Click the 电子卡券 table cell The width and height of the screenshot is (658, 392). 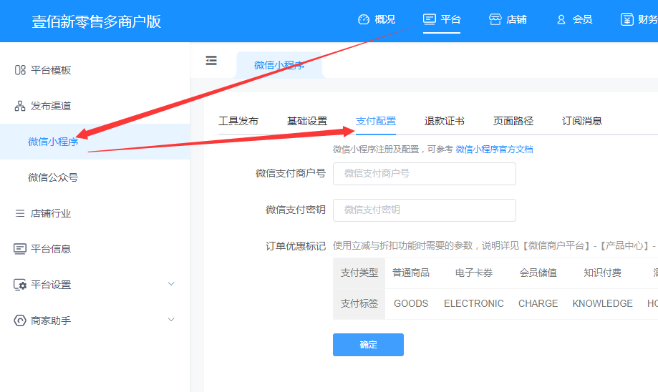[x=474, y=273]
